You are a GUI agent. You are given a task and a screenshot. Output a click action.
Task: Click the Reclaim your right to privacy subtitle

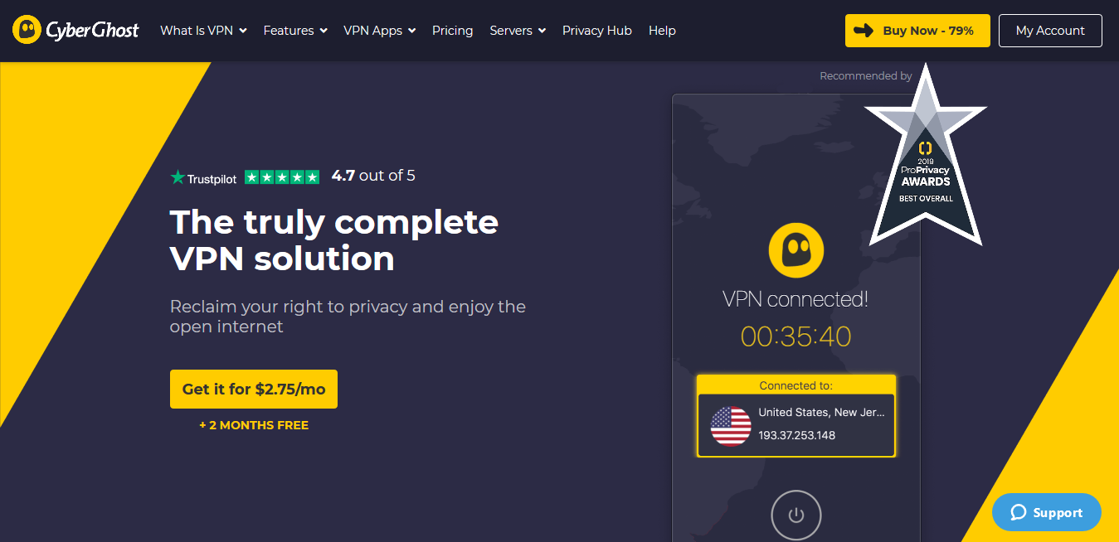[x=348, y=317]
